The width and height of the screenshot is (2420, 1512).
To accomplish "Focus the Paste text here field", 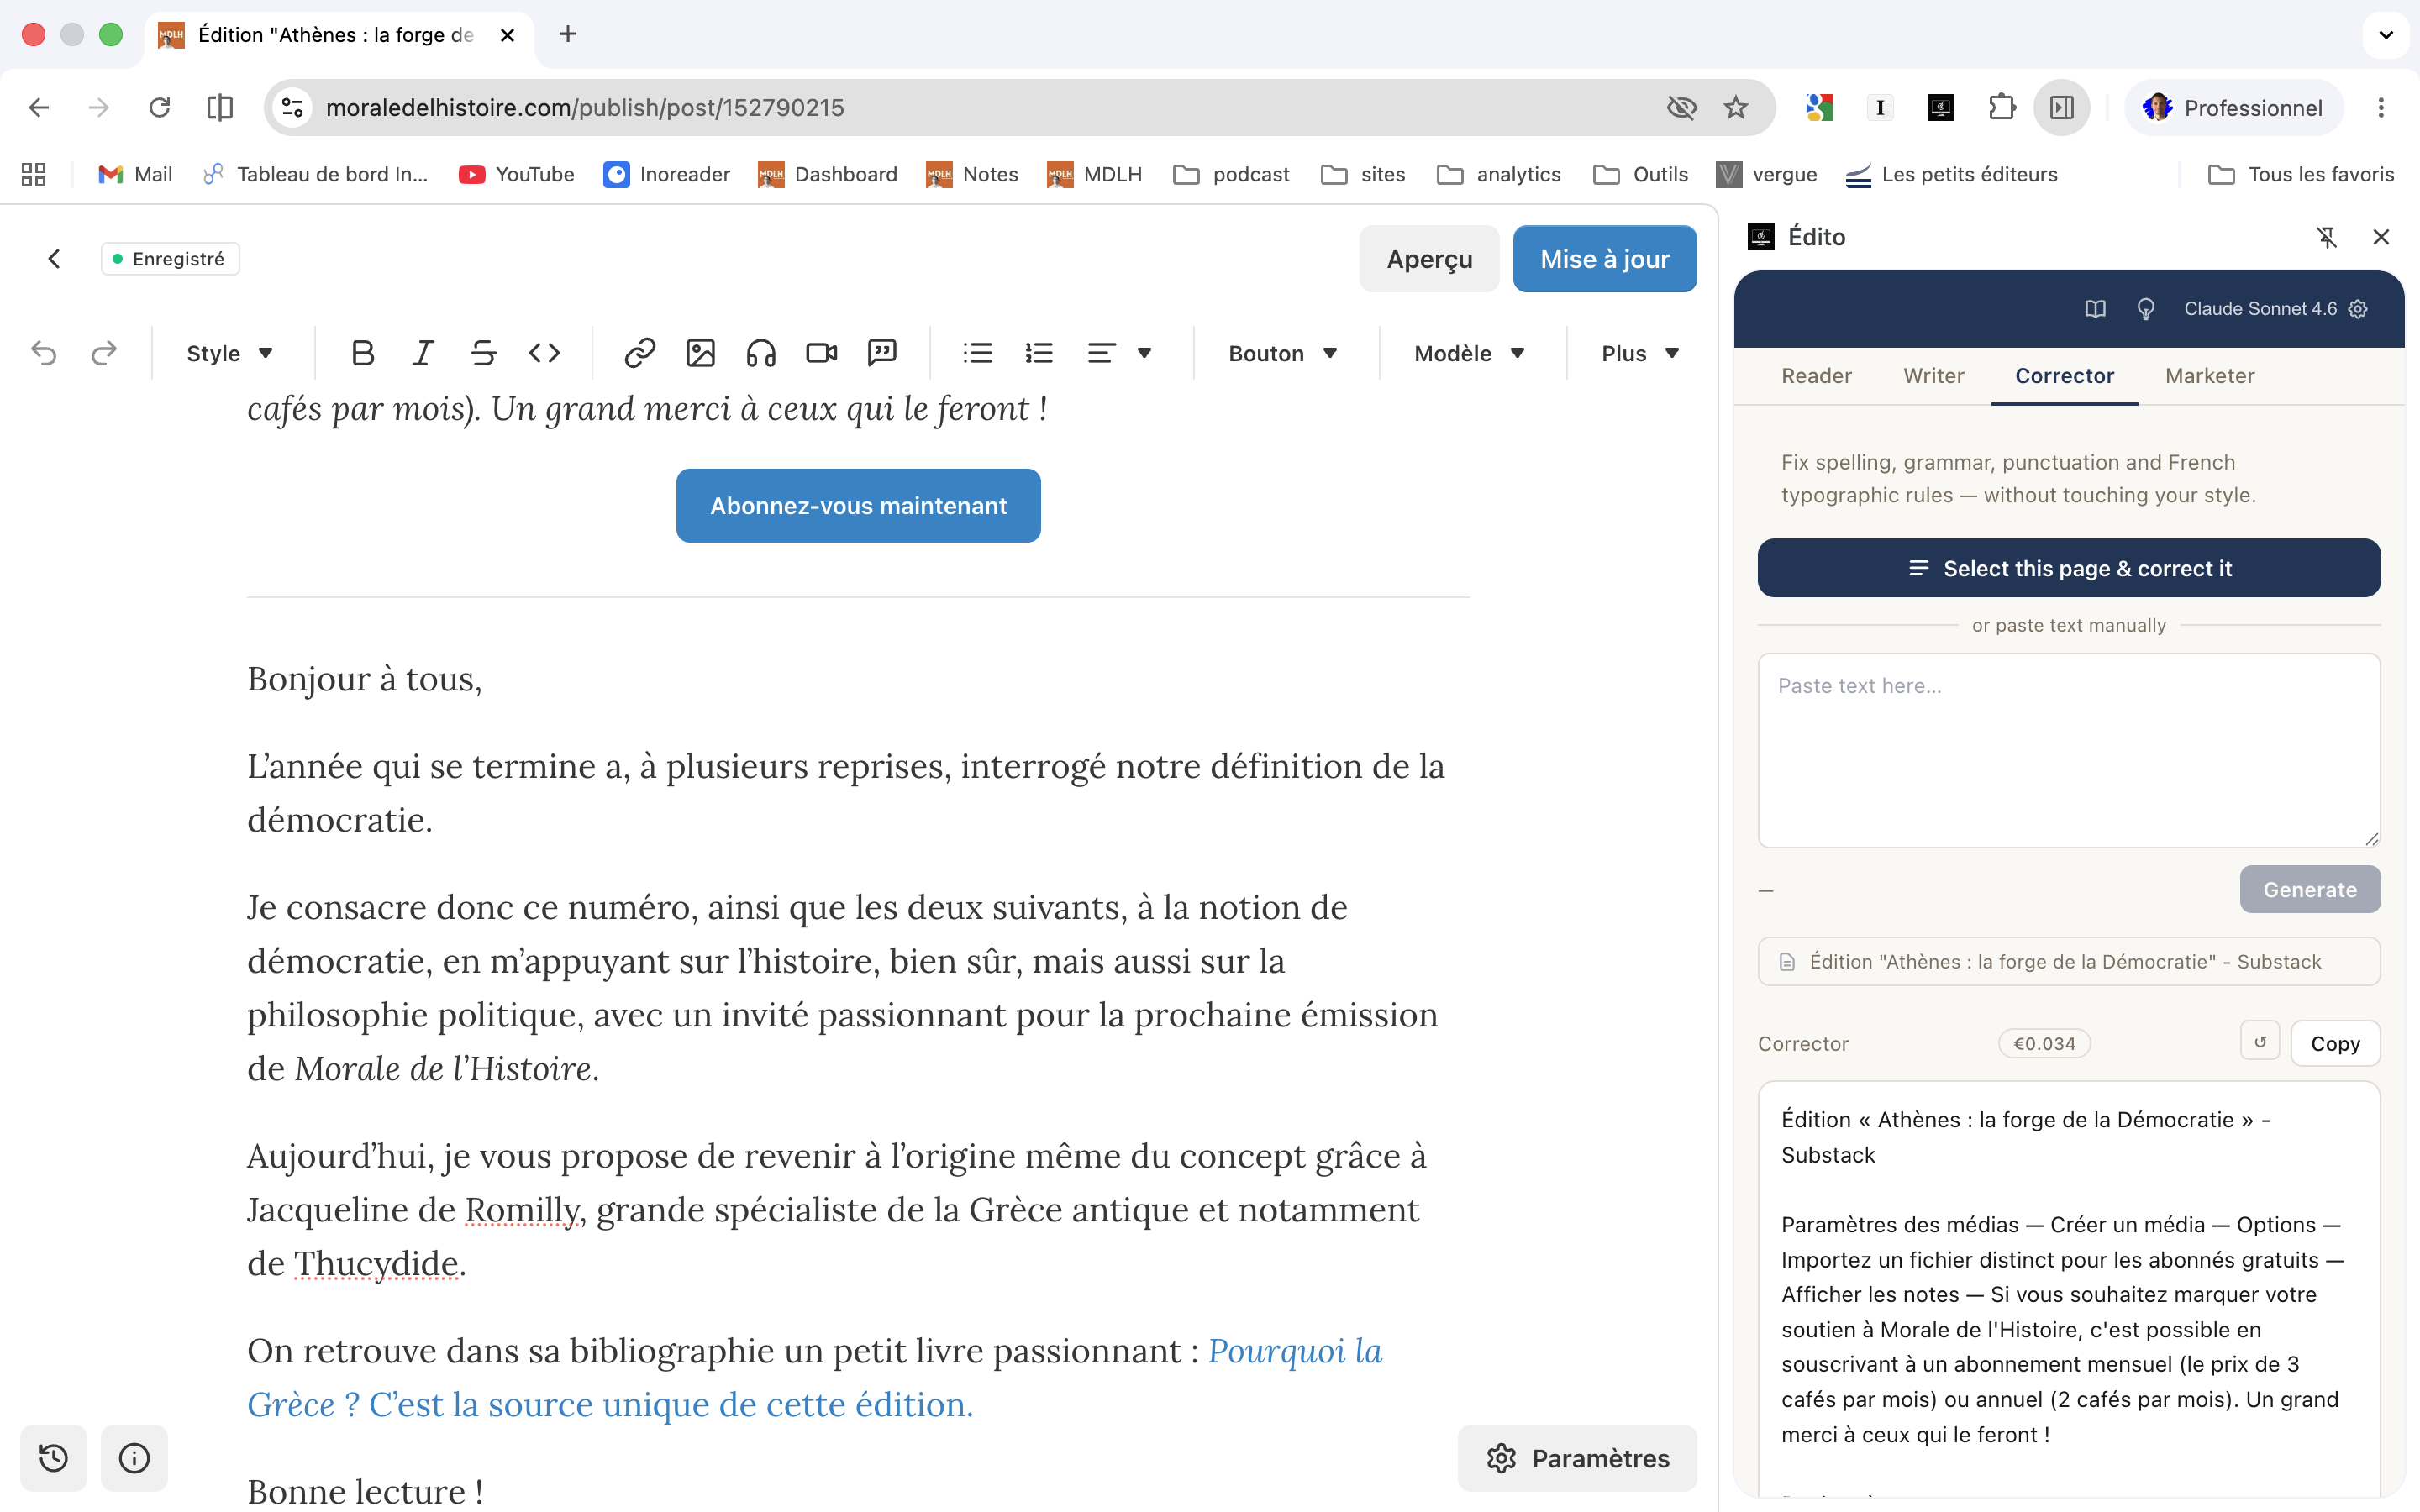I will 2068,750.
